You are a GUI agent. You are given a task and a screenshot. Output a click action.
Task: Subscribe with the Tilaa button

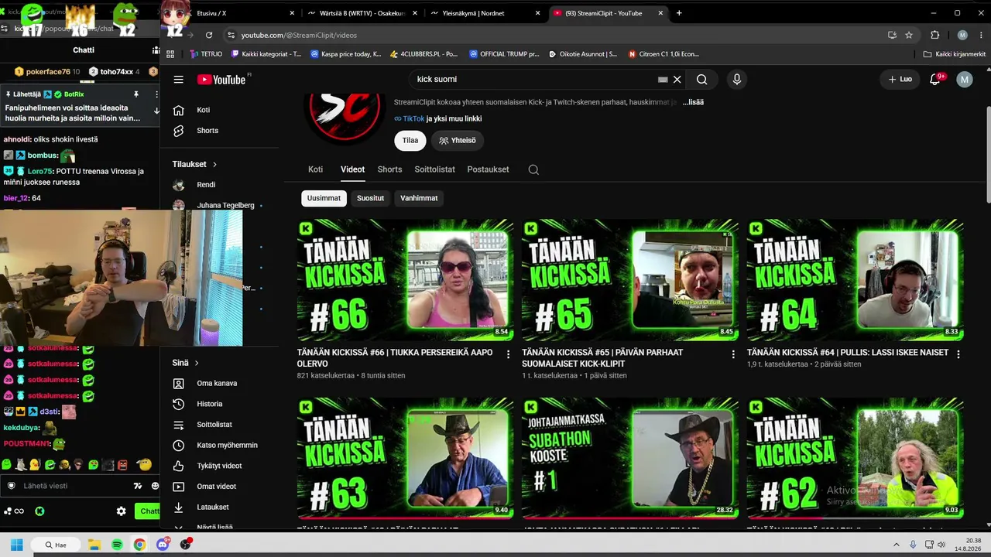410,141
